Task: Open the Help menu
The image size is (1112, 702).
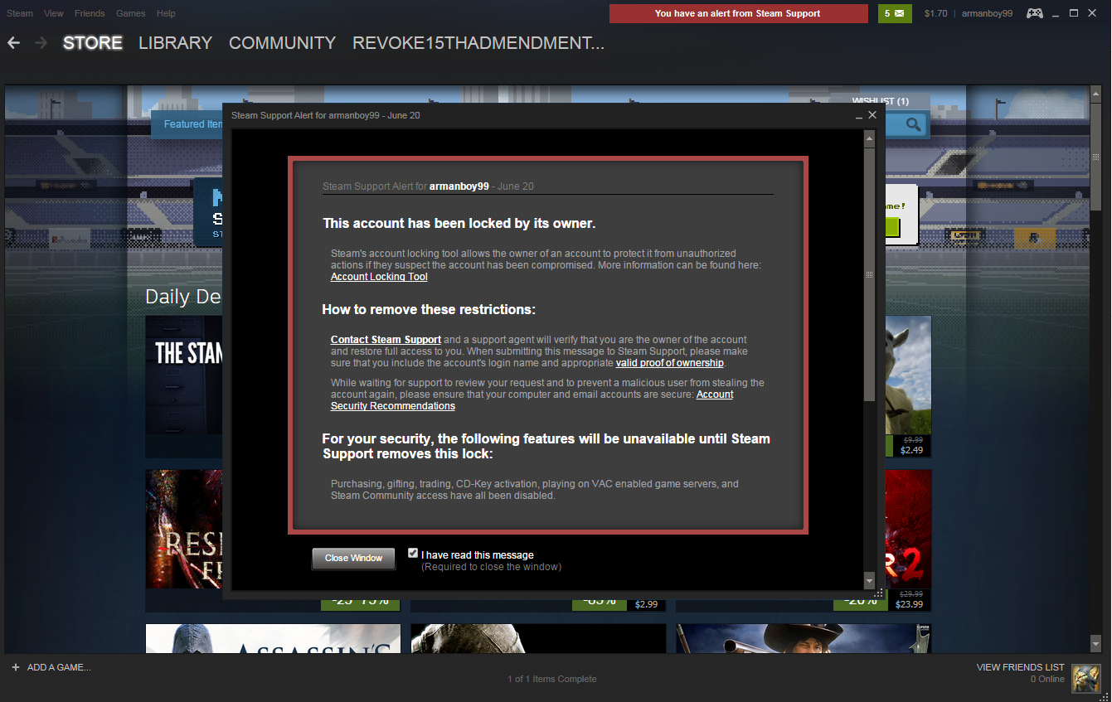Action: [x=166, y=13]
